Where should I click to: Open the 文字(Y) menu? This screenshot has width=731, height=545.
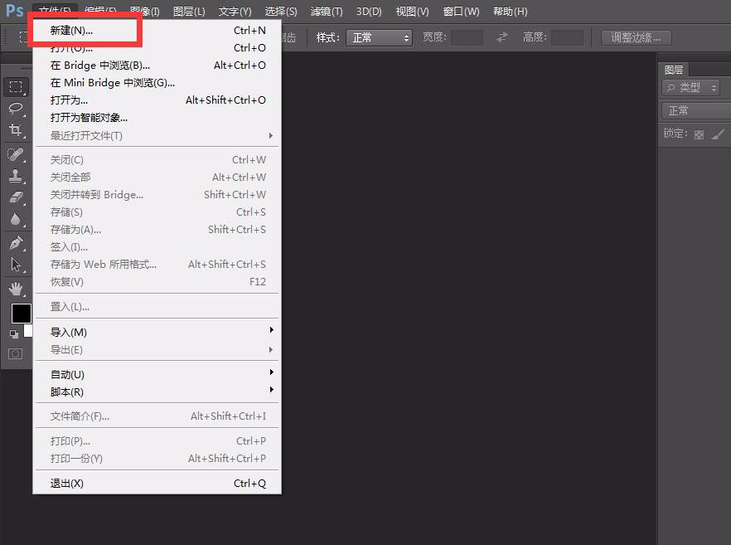point(235,12)
